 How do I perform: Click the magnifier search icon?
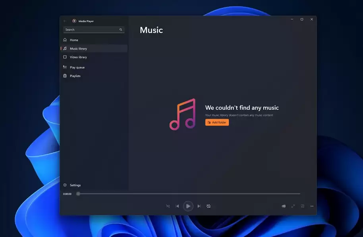(121, 30)
